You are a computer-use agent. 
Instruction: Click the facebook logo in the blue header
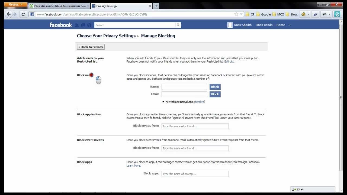click(x=61, y=25)
